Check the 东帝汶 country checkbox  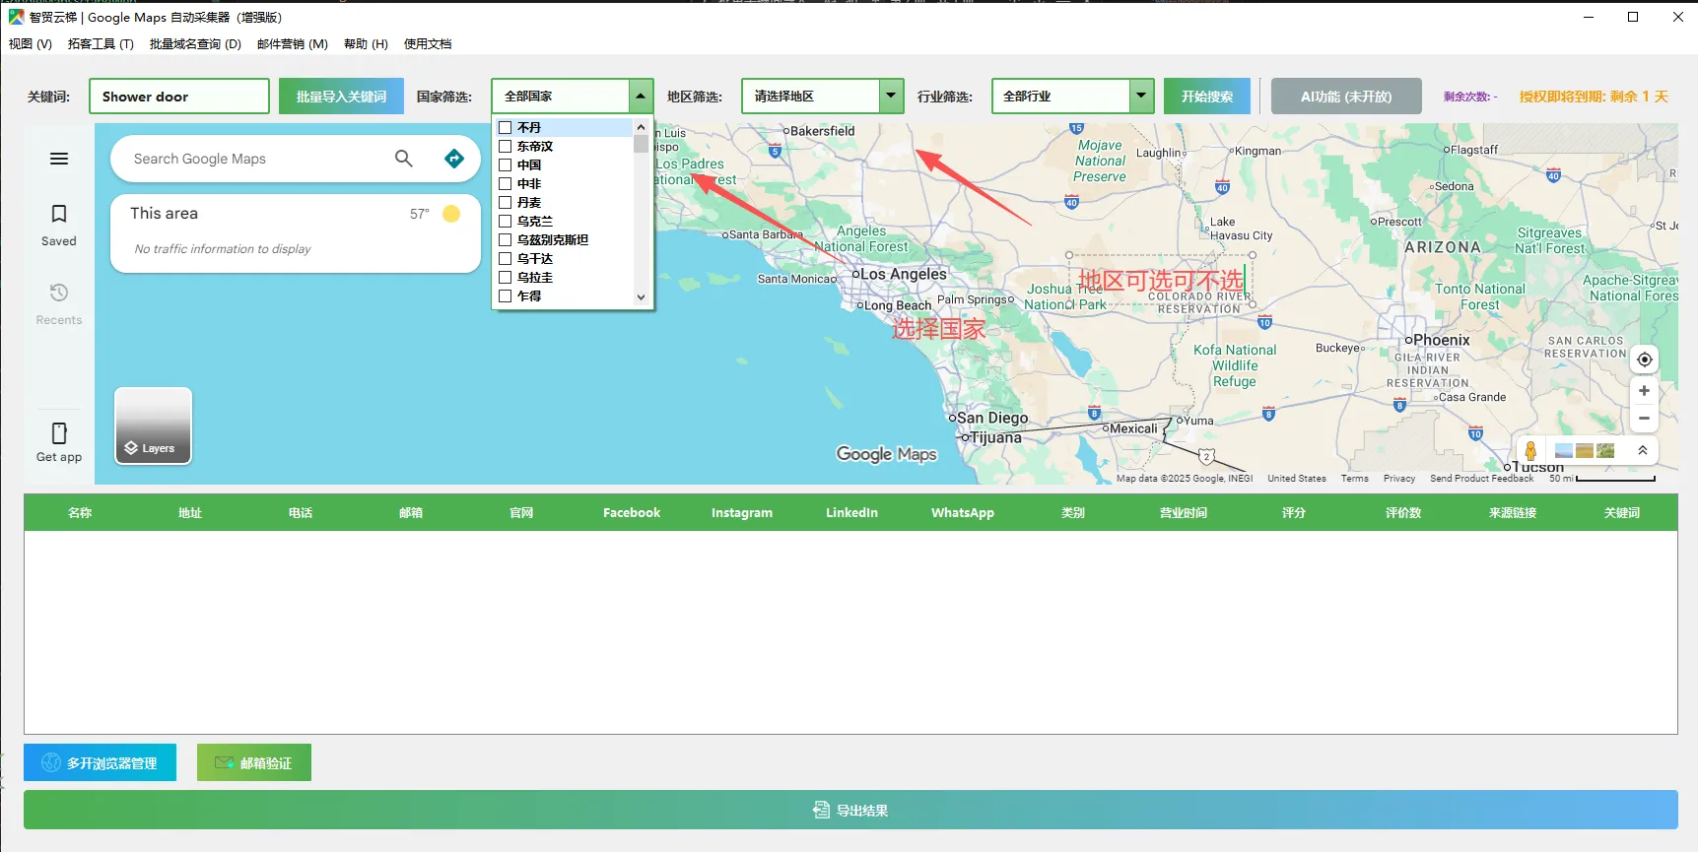click(506, 147)
